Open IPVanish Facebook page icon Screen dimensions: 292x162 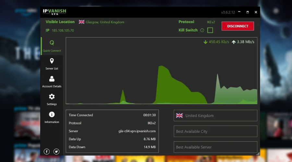(46, 151)
